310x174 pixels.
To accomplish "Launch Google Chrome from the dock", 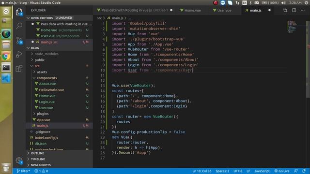I will (6, 57).
